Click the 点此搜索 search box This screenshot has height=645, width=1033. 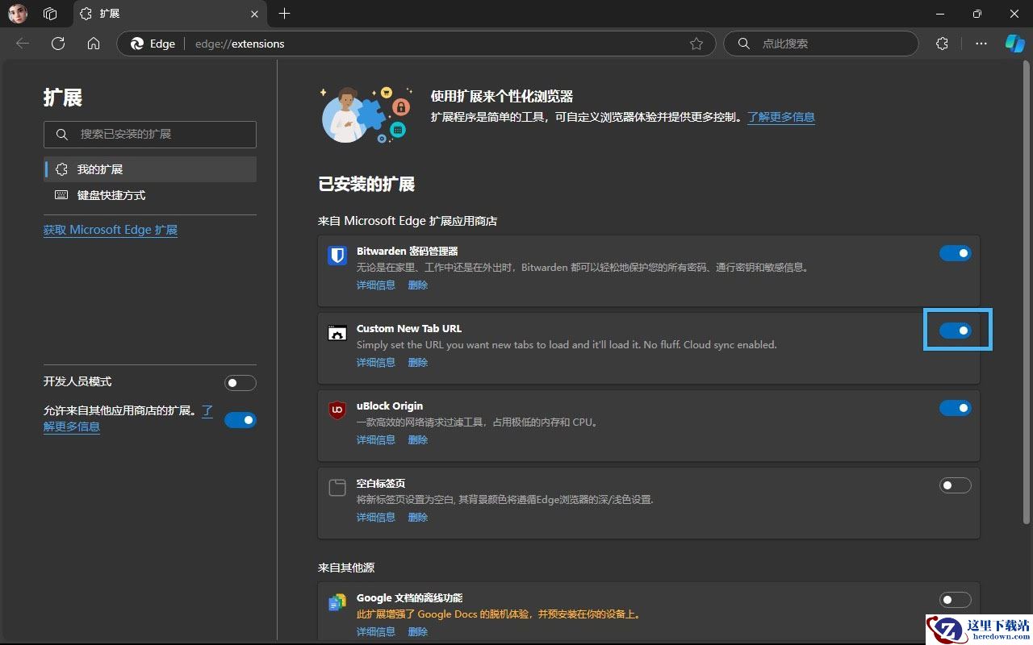(821, 44)
